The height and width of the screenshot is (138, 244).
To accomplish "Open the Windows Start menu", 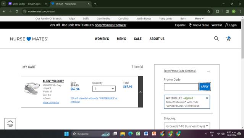I will click(66, 134).
